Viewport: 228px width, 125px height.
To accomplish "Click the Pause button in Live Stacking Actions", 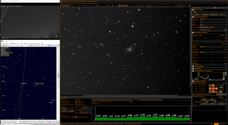I will [x=64, y=111].
